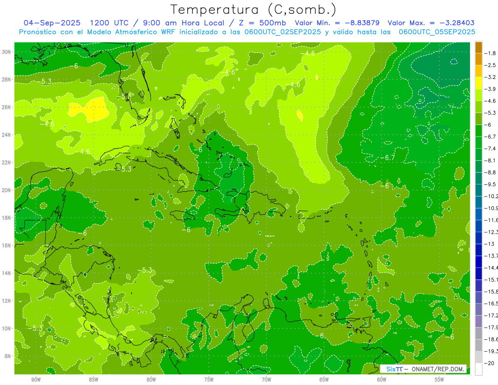Click valid-until time "0600UTC_05SEP2025"
Viewport: 498px width, 385px height.
[x=437, y=32]
